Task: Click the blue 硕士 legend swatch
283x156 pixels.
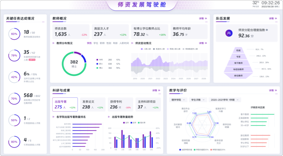Action: click(x=97, y=64)
